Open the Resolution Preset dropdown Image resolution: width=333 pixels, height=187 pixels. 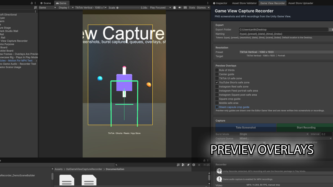point(286,52)
